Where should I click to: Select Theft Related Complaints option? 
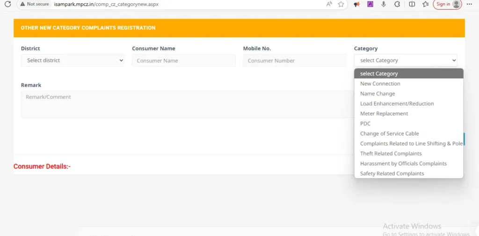click(409, 153)
